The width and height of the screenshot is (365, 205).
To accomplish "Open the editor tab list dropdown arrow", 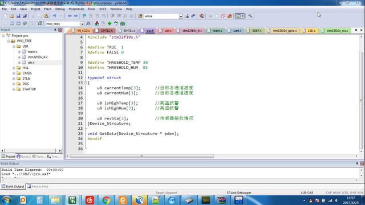I will [356, 30].
